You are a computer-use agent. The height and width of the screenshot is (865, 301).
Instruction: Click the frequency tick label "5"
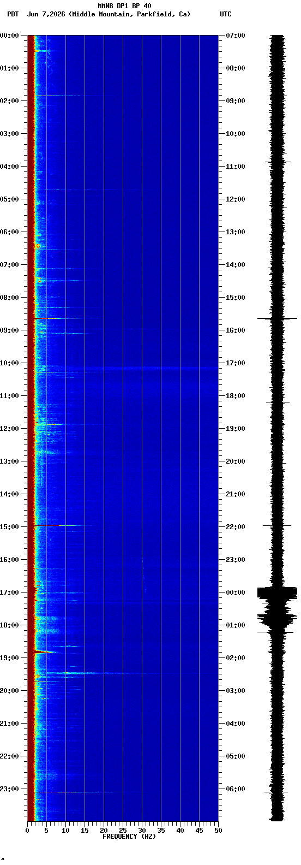tap(46, 831)
